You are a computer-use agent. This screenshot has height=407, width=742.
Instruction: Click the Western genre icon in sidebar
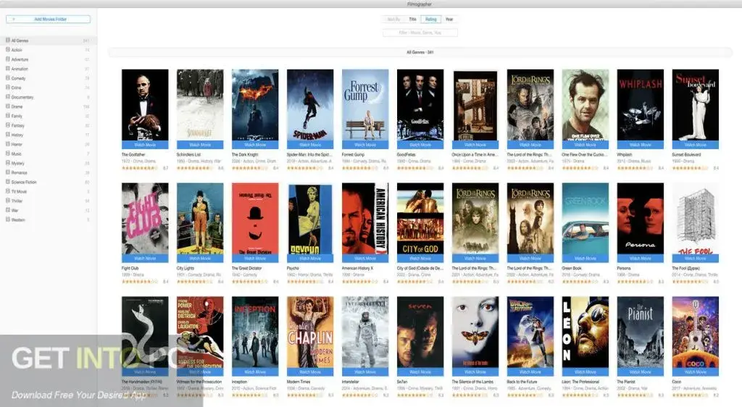pos(7,219)
